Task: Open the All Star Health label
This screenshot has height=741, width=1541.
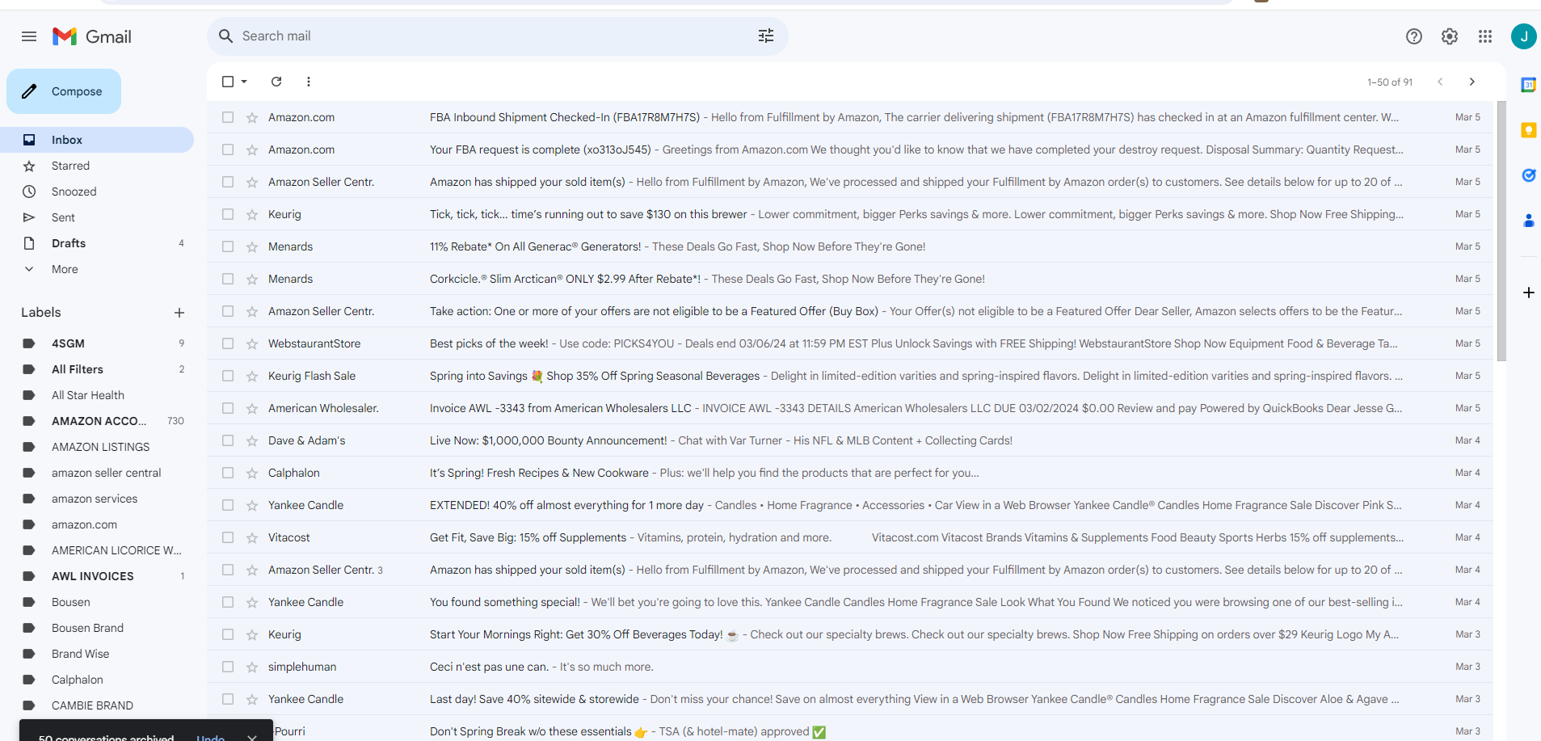Action: (x=97, y=395)
